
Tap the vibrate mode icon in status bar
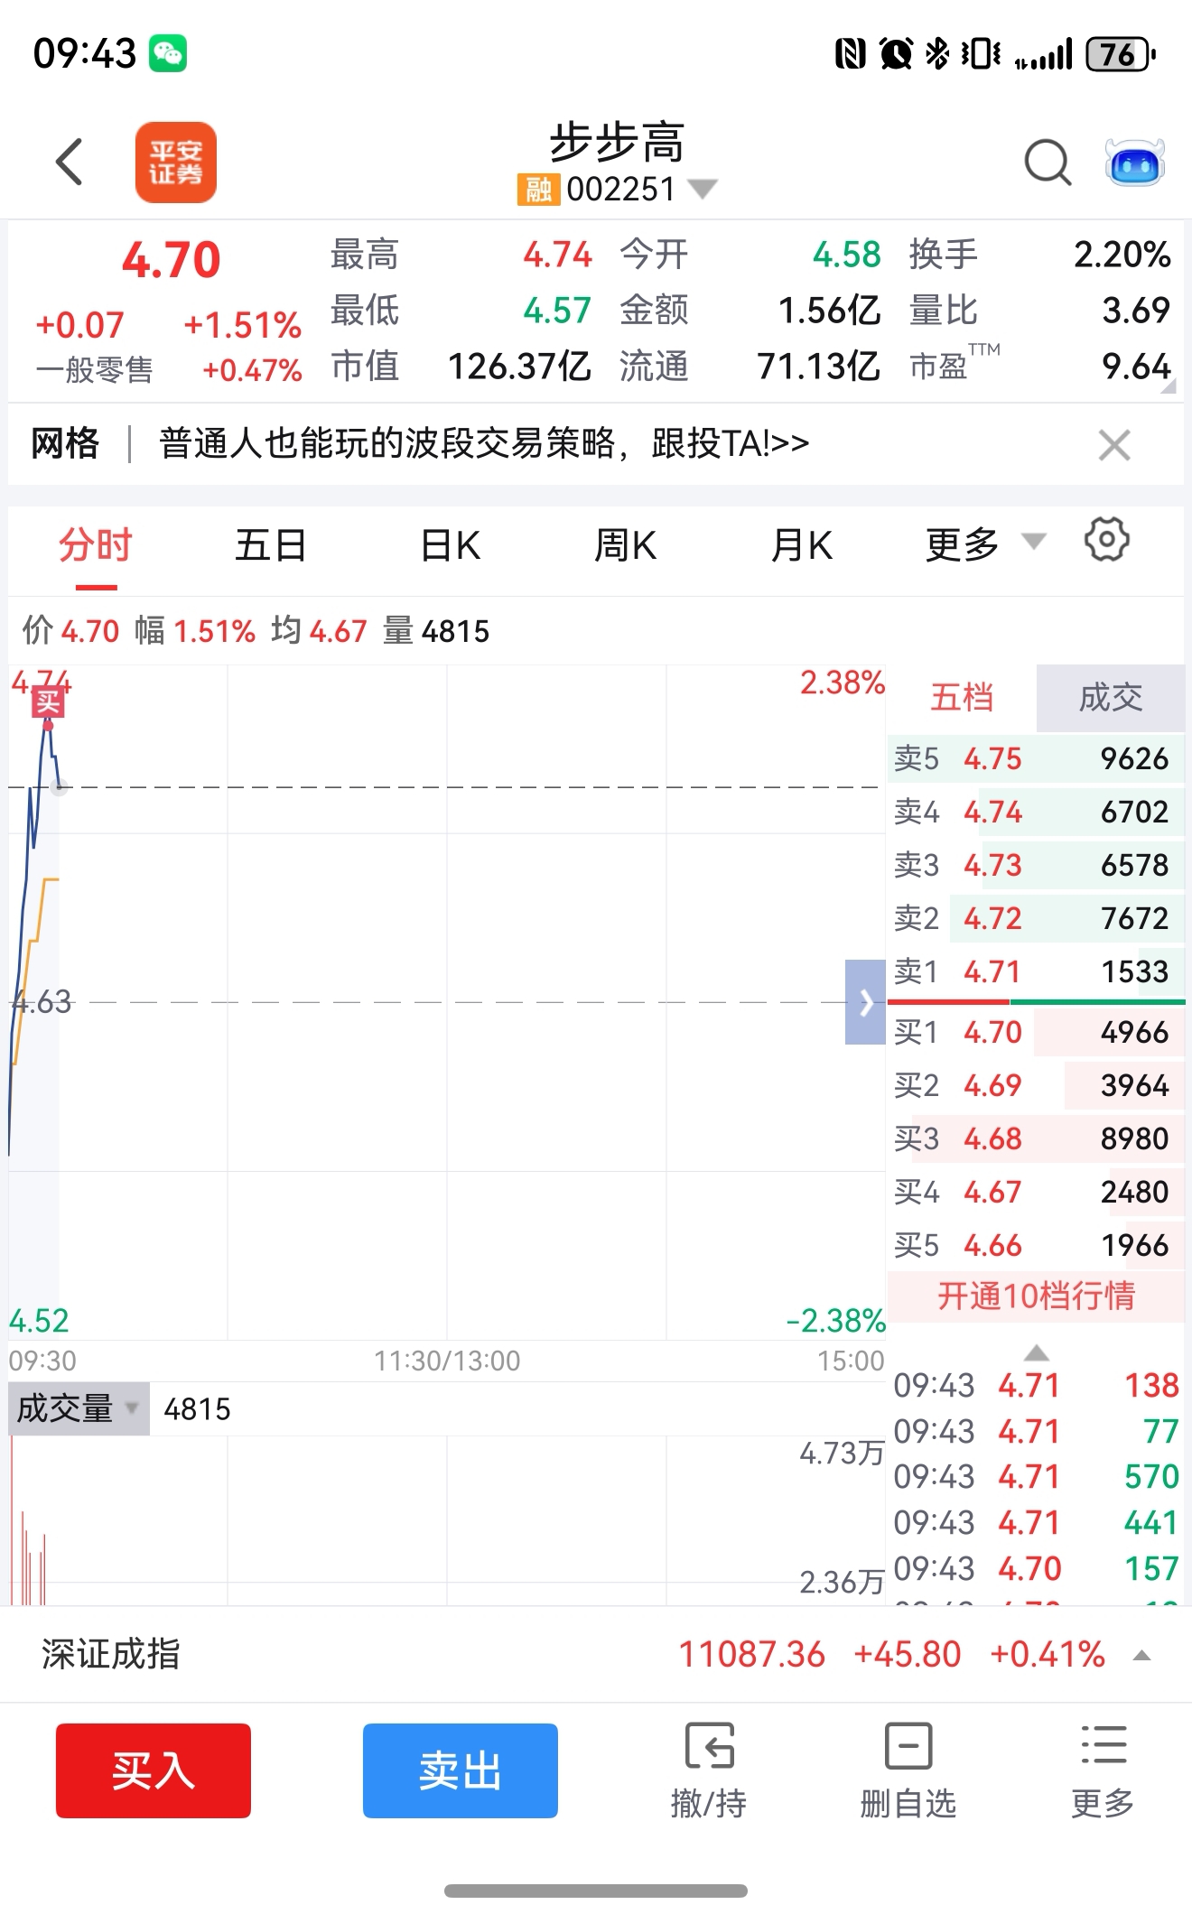point(981,54)
